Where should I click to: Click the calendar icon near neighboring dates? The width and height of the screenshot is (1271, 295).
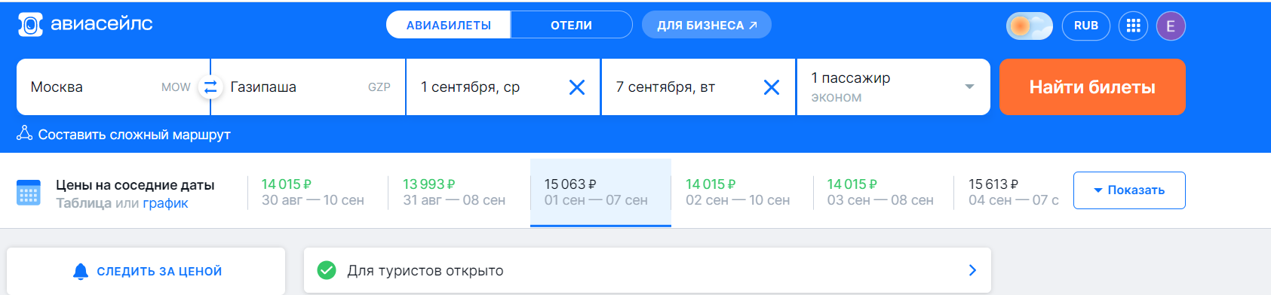pos(29,193)
